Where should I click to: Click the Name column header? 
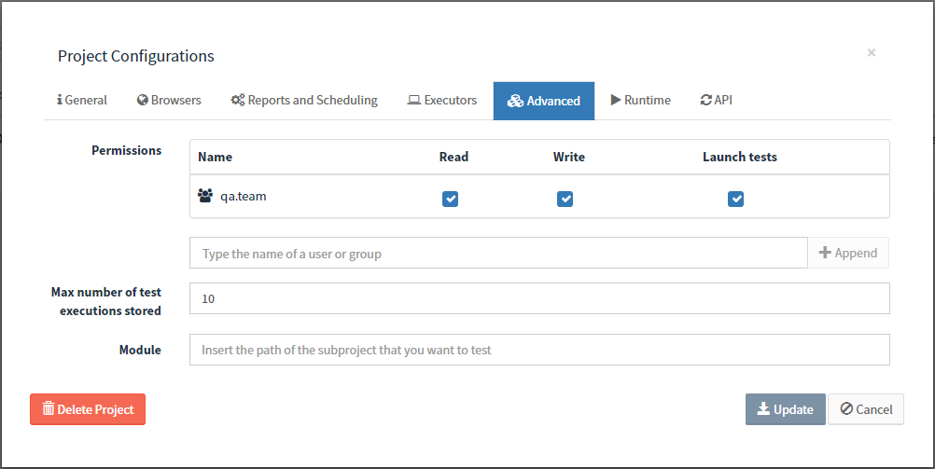point(216,157)
